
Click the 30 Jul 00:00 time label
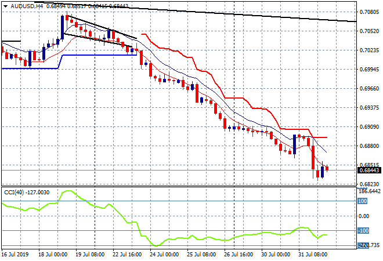pos(276,255)
